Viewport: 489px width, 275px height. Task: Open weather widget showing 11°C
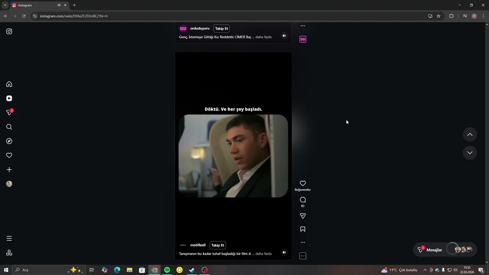point(399,270)
